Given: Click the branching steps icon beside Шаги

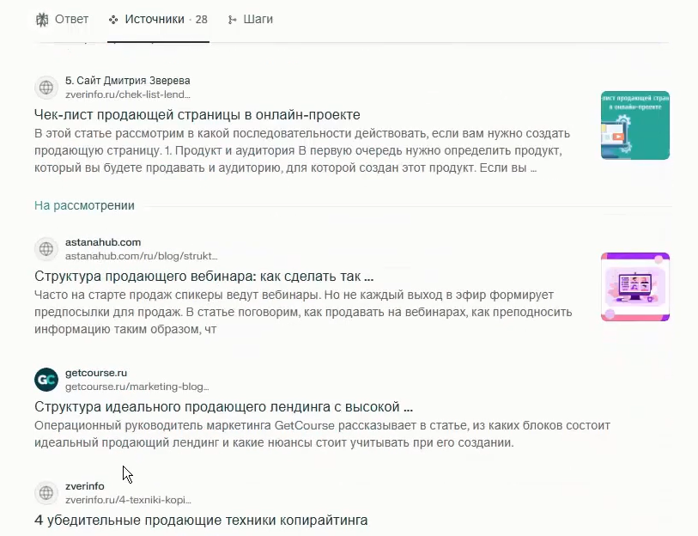Looking at the screenshot, I should point(232,20).
